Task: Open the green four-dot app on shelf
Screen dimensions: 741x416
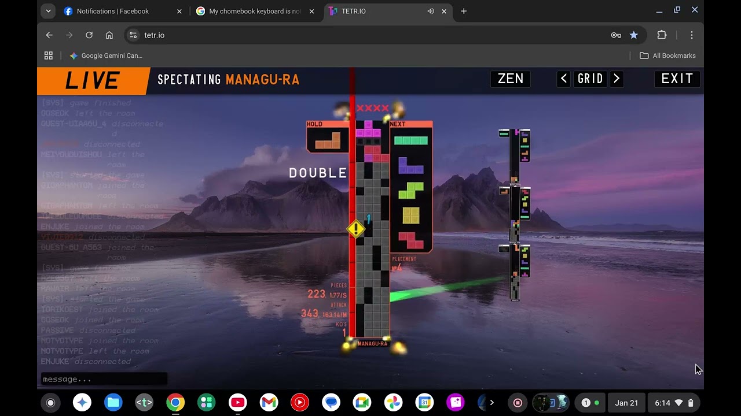Action: click(207, 403)
